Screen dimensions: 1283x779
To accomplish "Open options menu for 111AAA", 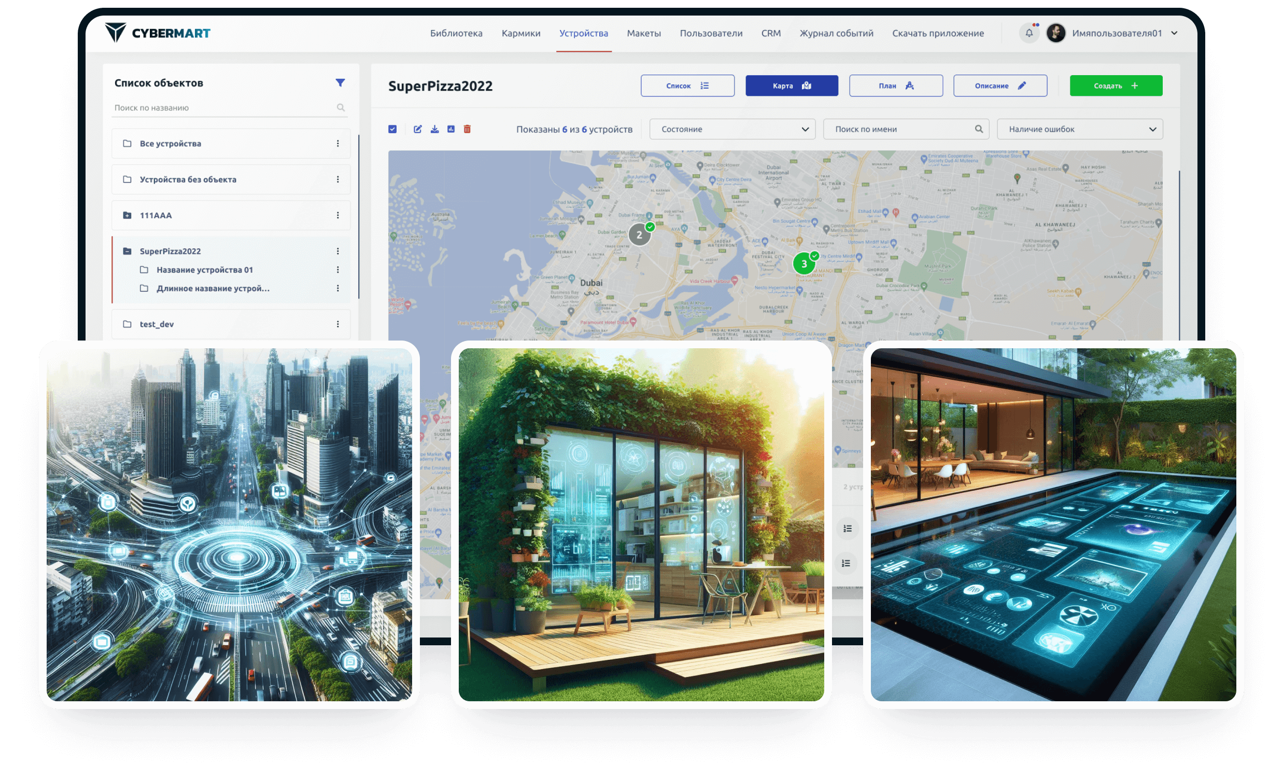I will (338, 215).
